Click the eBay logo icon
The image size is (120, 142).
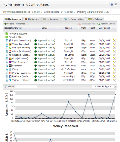point(10,59)
